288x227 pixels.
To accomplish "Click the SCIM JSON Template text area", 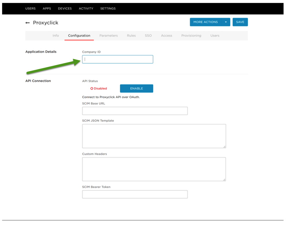I will pyautogui.click(x=154, y=136).
